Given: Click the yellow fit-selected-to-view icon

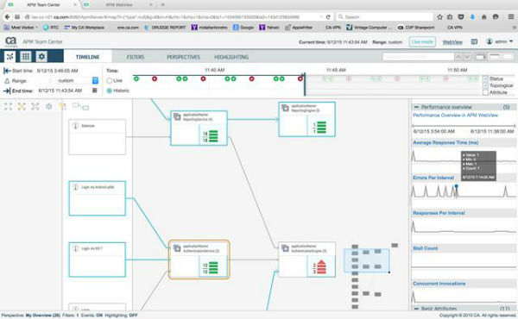Looking at the screenshot, I should click(x=22, y=106).
